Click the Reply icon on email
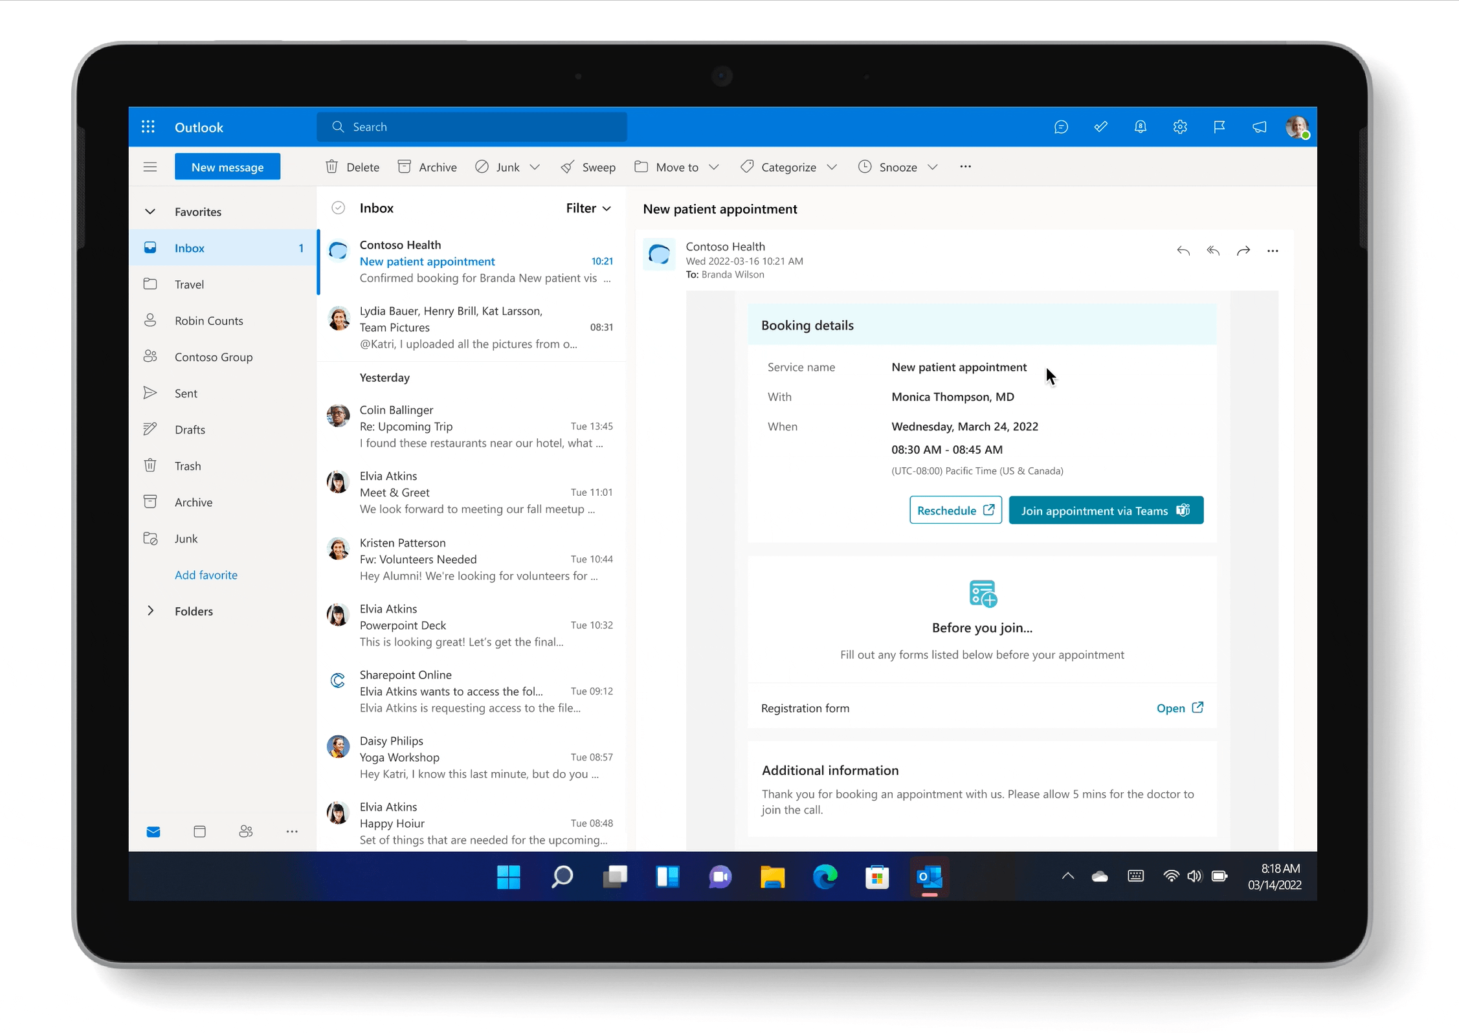 click(x=1183, y=250)
